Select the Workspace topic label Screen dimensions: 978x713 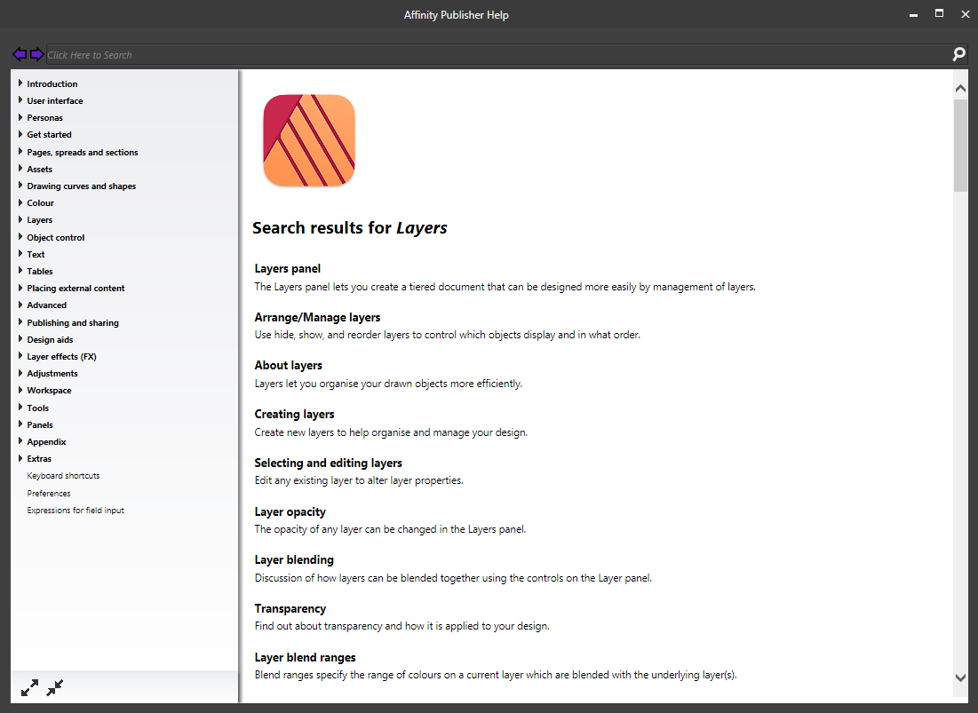[49, 390]
